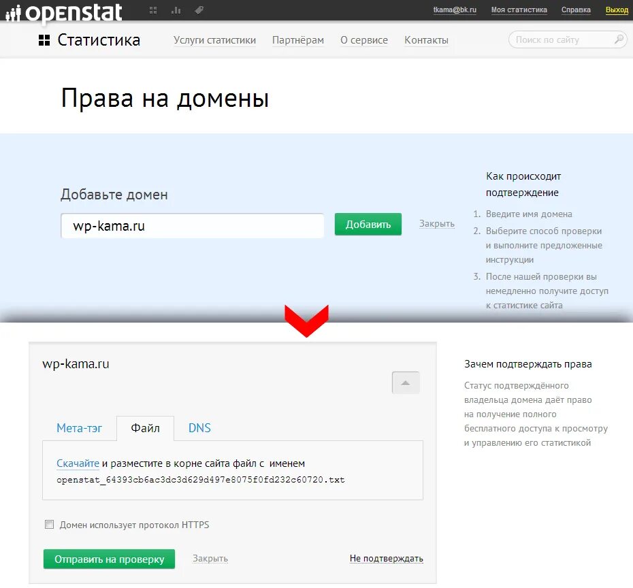Select the openstat_64393cb6... .txt filename text
This screenshot has height=588, width=633.
point(201,480)
